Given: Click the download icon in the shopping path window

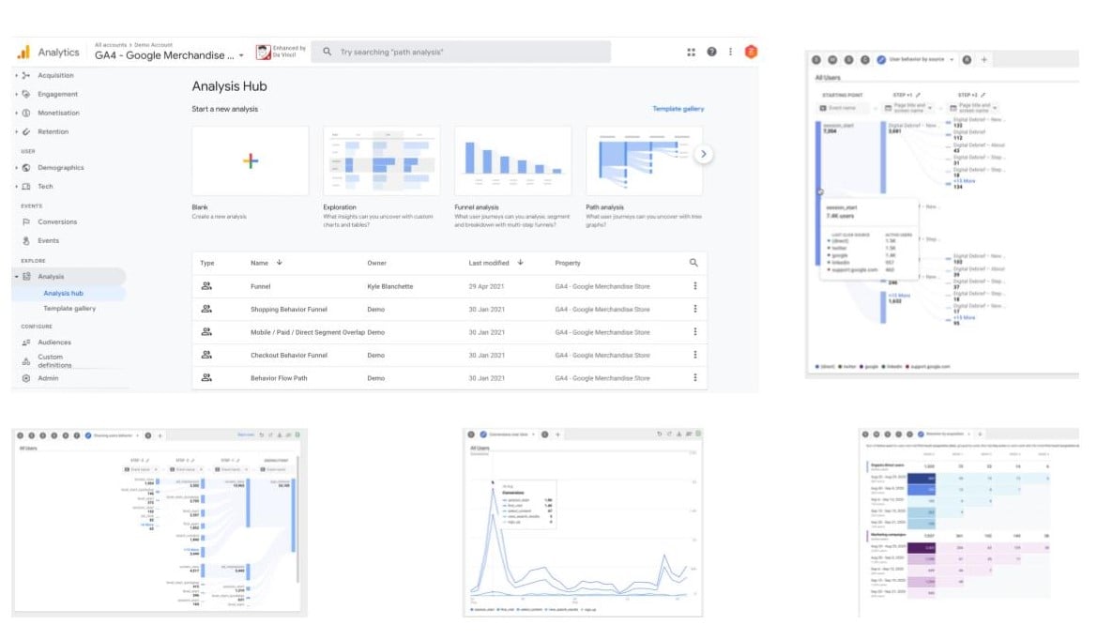Looking at the screenshot, I should (x=279, y=435).
